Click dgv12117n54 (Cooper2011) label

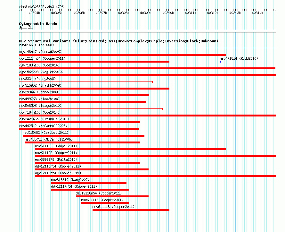74,186
